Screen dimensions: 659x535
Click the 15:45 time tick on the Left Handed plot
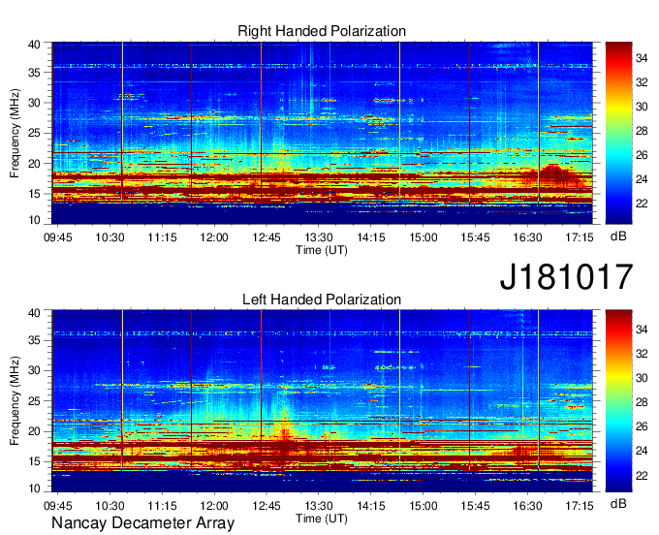(475, 506)
